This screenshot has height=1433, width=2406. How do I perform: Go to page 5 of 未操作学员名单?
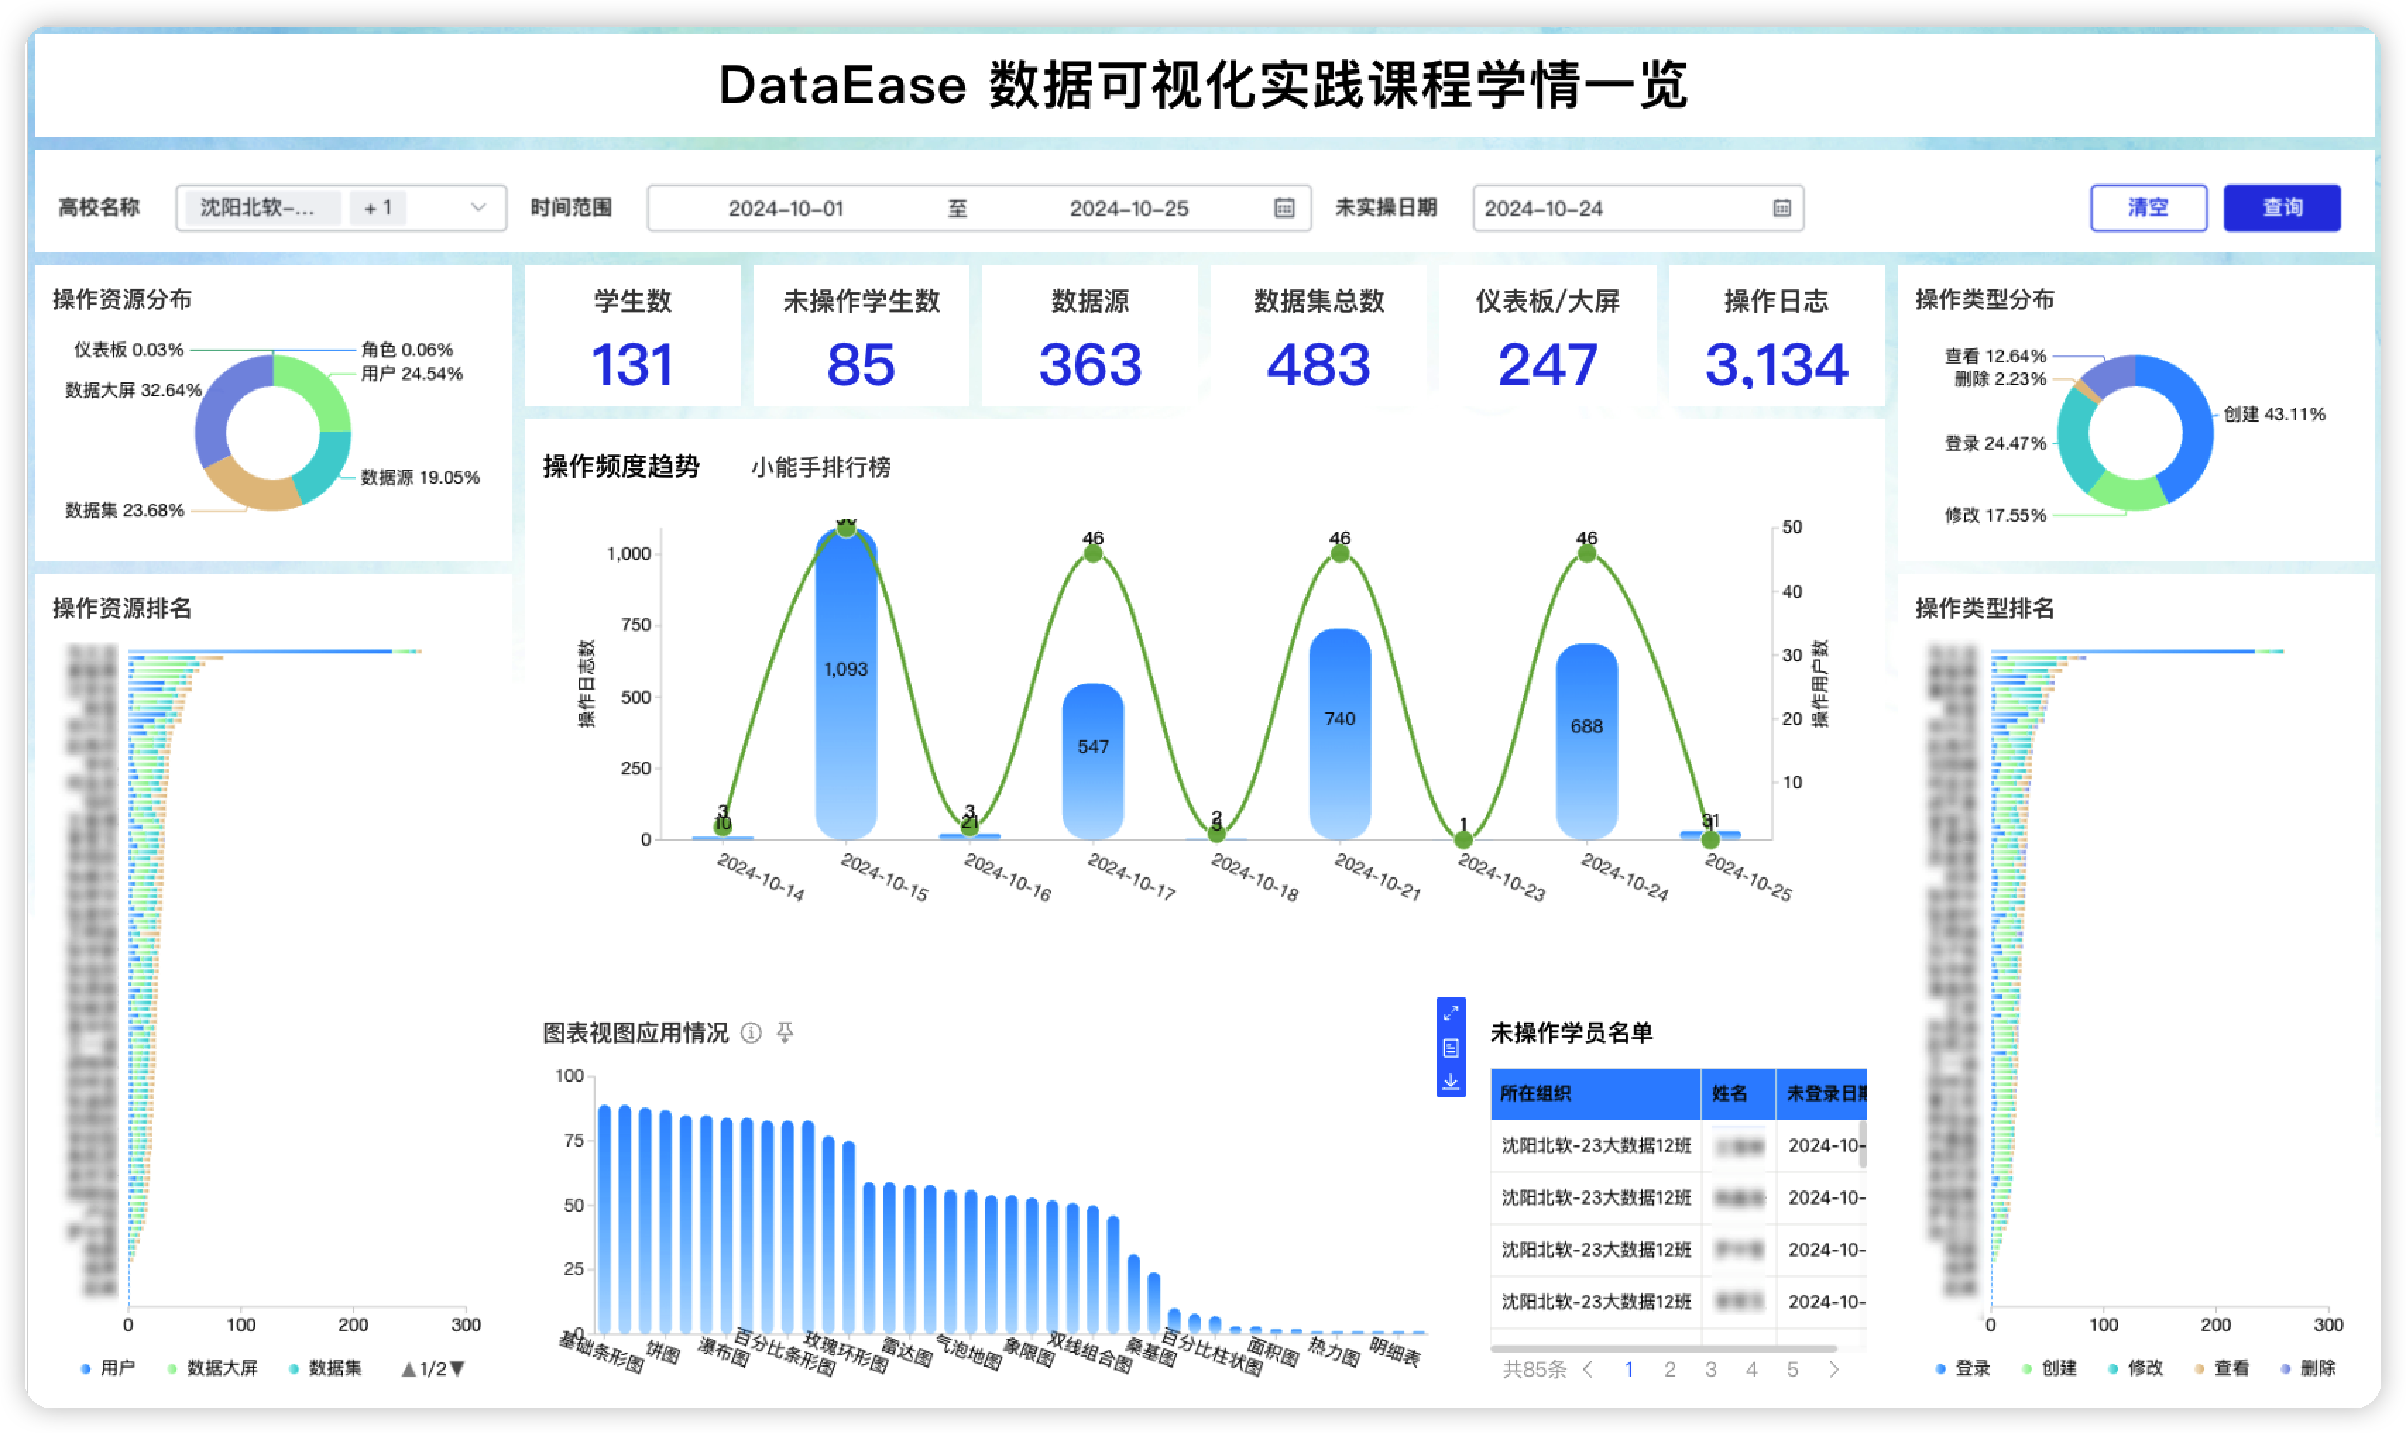tap(1793, 1370)
